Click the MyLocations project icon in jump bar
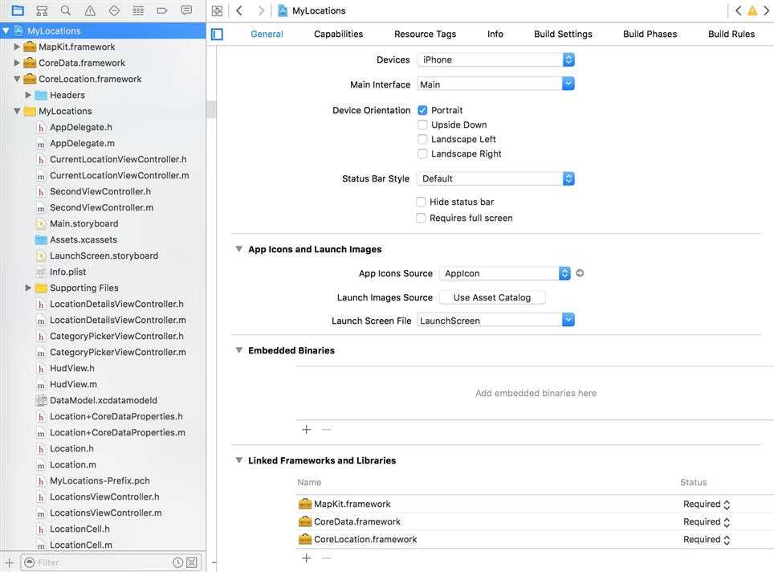The image size is (774, 572). pos(283,11)
